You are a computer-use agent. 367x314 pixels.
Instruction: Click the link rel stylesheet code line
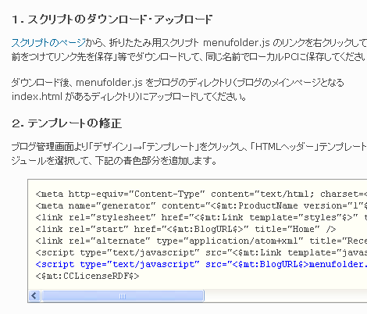pyautogui.click(x=201, y=217)
